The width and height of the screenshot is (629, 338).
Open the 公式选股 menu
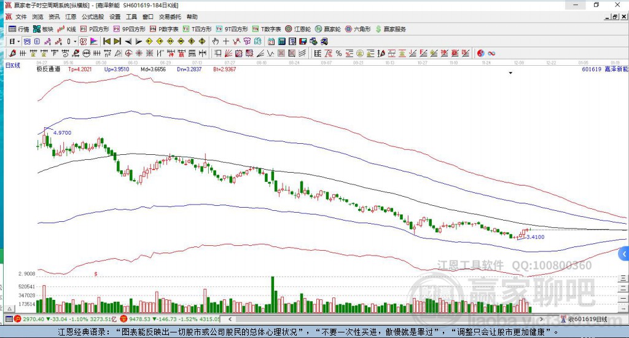tap(93, 17)
